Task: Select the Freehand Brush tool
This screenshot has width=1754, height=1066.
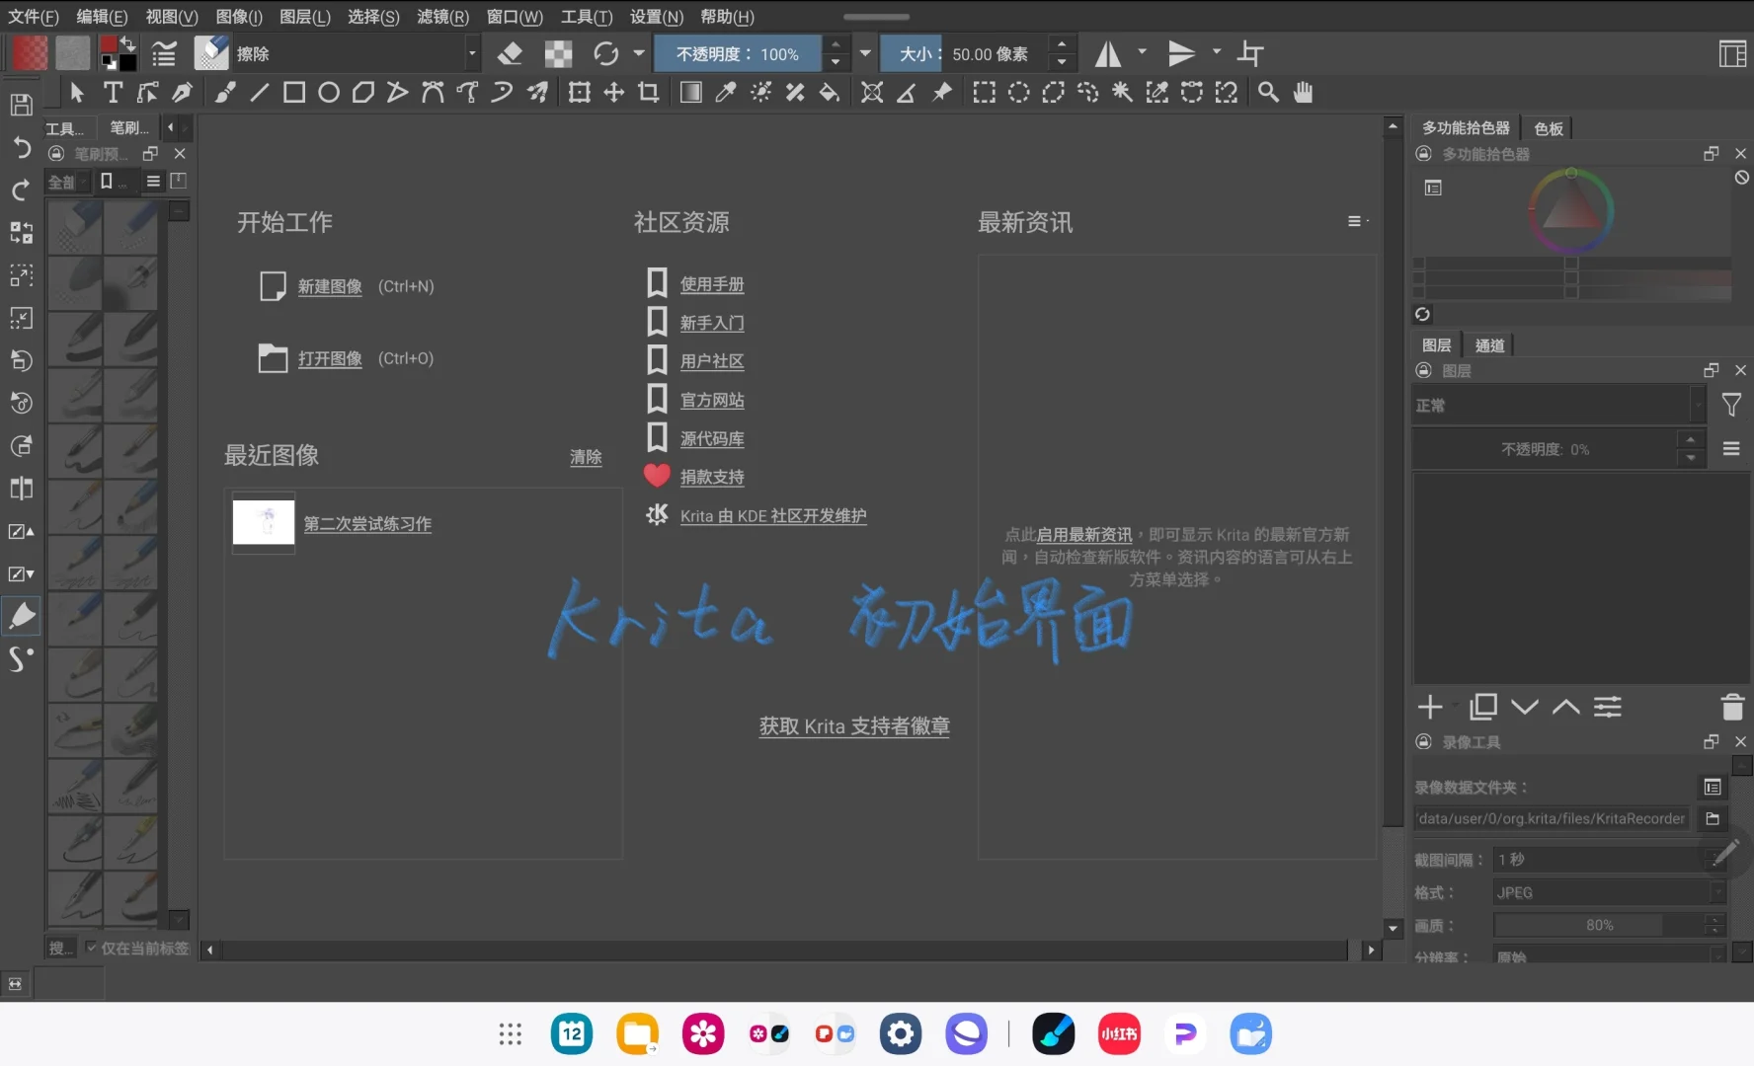Action: (x=225, y=93)
